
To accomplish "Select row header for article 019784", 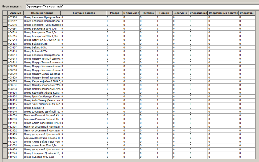I will pyautogui.click(x=5, y=157).
